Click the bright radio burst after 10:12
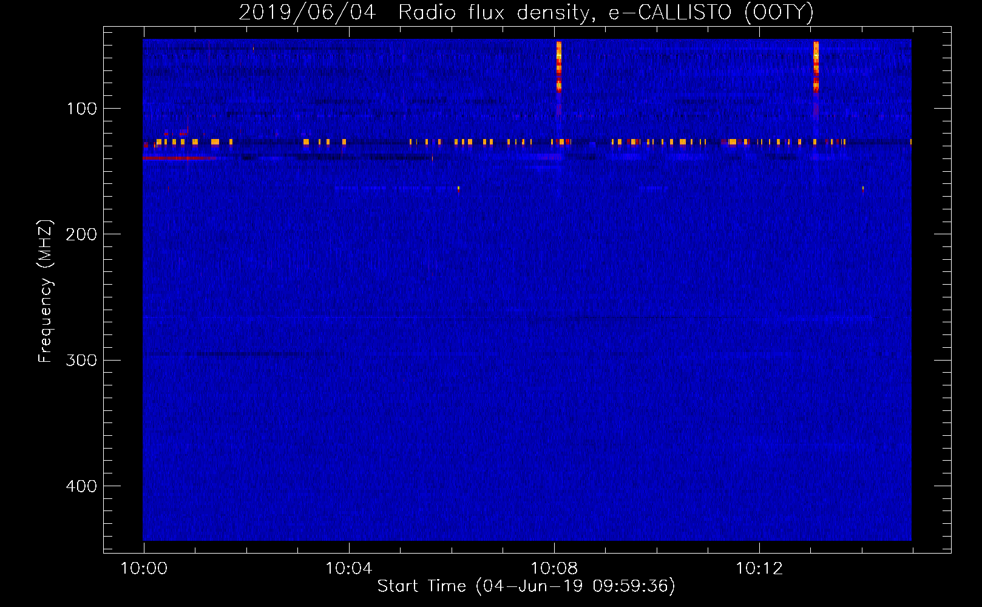The height and width of the screenshot is (607, 982). pyautogui.click(x=816, y=67)
